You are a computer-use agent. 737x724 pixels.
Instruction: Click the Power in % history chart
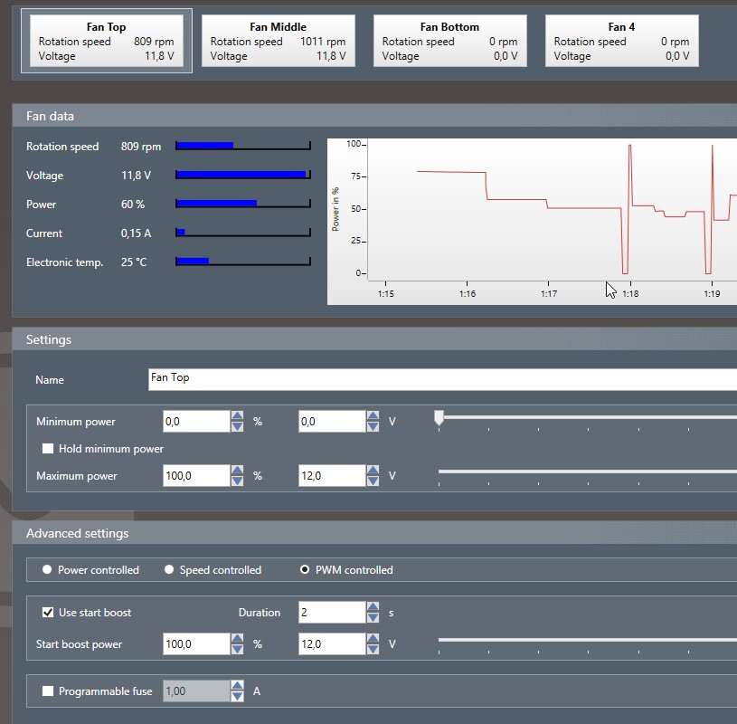coord(532,222)
